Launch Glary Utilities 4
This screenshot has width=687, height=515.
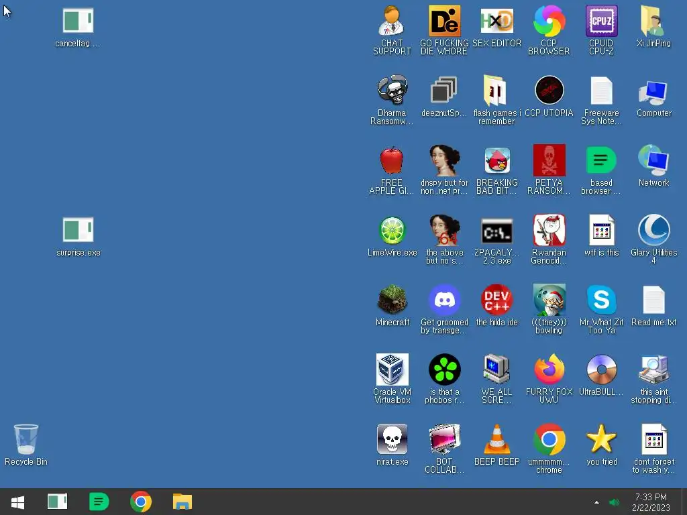click(x=653, y=230)
